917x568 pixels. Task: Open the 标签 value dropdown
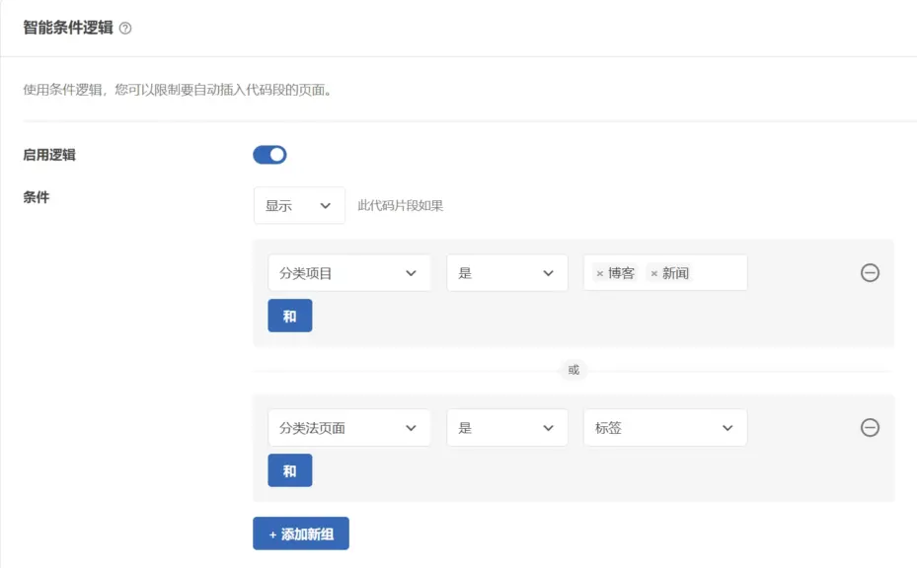665,428
